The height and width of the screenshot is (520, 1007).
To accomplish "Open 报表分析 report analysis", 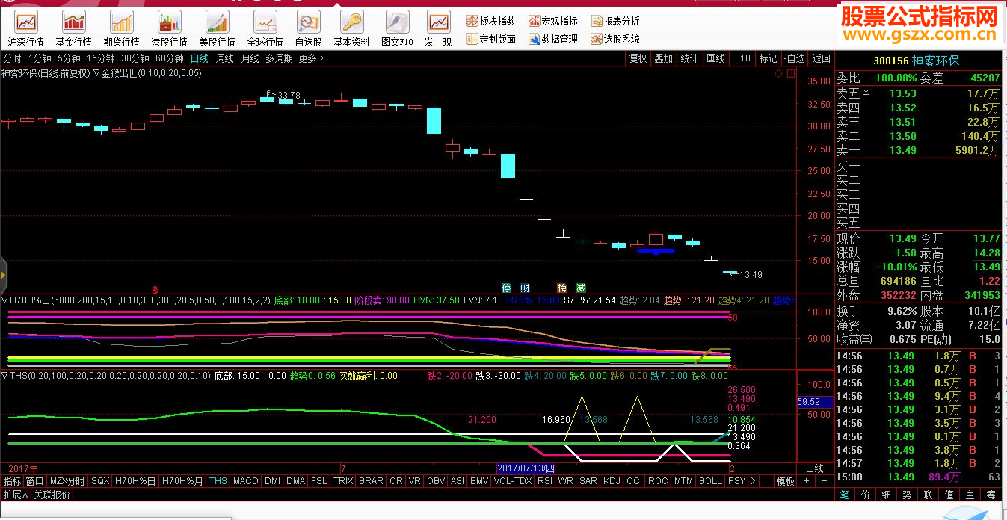I will click(x=615, y=21).
